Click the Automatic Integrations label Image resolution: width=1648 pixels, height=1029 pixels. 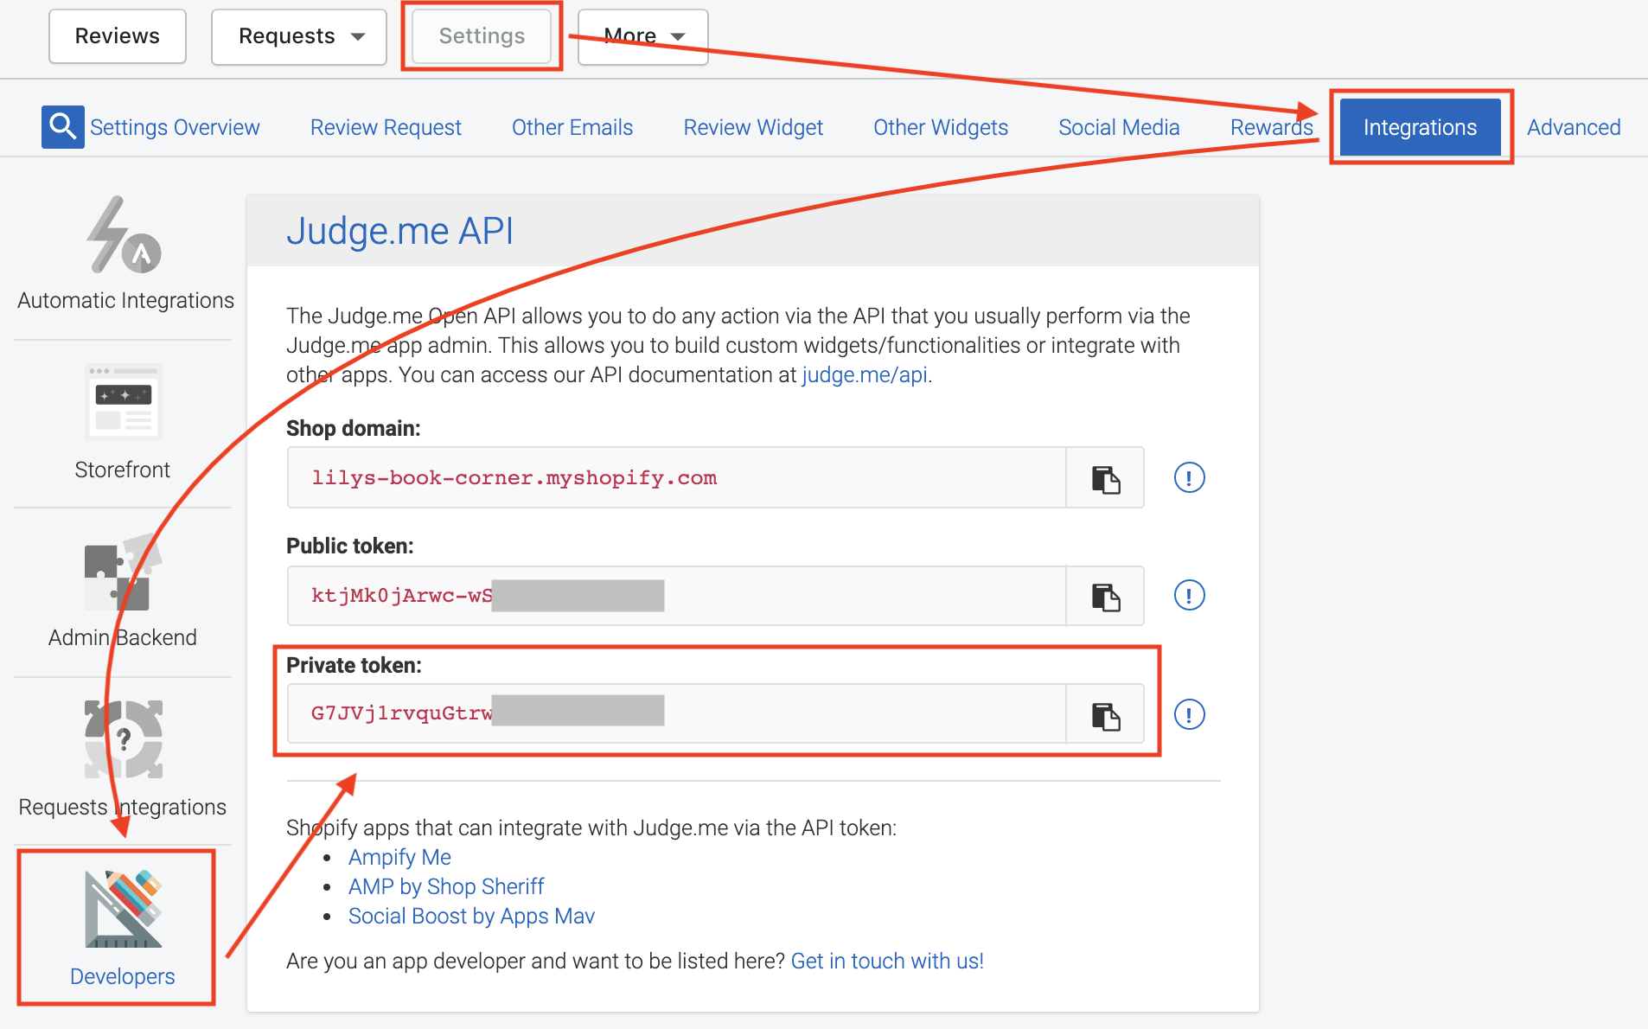click(x=125, y=300)
